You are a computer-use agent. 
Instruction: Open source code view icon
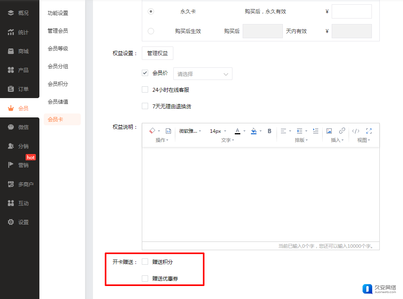(x=355, y=131)
